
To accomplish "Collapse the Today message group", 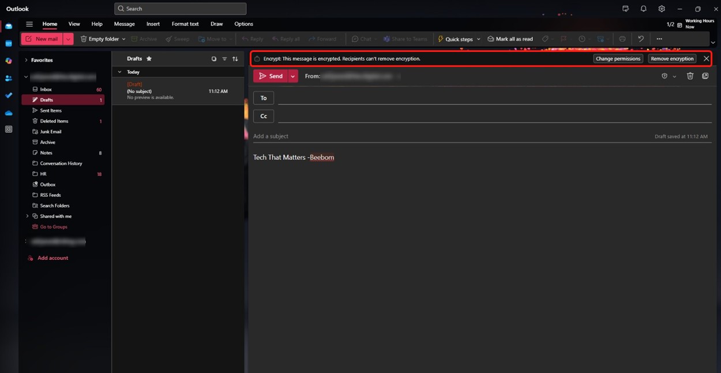I will tap(119, 72).
